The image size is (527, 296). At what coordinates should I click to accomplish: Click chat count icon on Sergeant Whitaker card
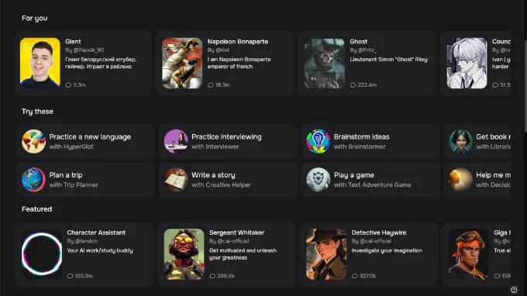point(212,276)
